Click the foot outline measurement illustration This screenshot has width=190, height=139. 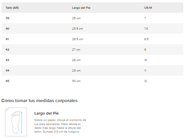16,122
